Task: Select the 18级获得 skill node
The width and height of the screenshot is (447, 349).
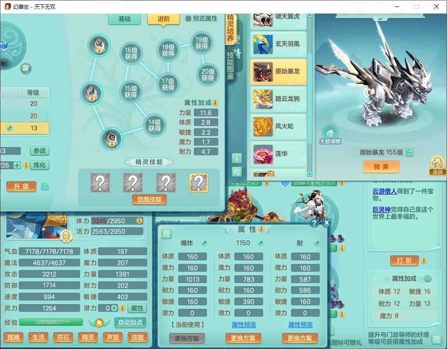Action: 168,50
